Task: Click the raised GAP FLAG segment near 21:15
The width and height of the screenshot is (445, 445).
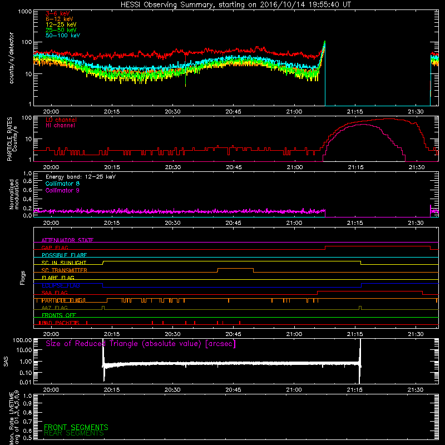Action: (378, 246)
